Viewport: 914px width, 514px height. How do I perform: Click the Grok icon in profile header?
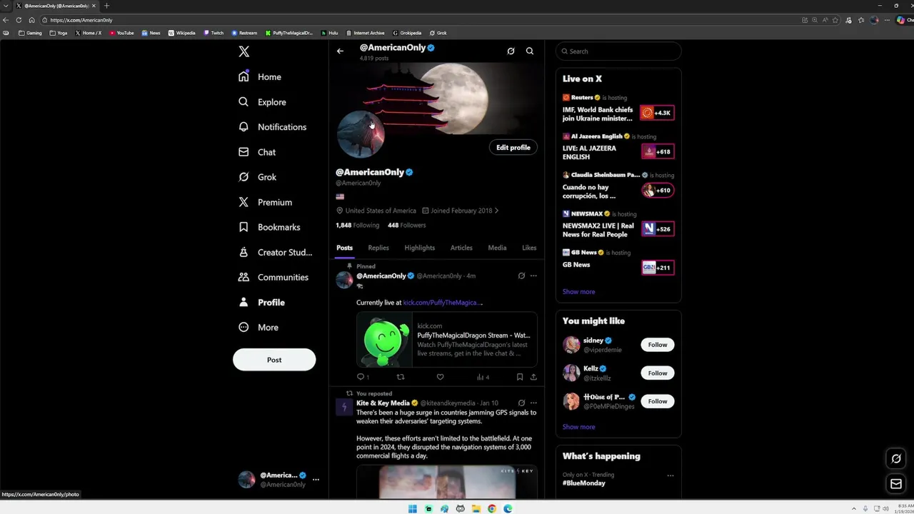[511, 51]
